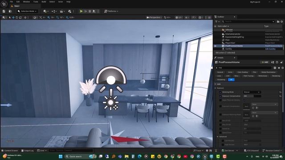The width and height of the screenshot is (285, 160).
Task: Click the Exposure Compensation value slider
Action: tap(252, 96)
